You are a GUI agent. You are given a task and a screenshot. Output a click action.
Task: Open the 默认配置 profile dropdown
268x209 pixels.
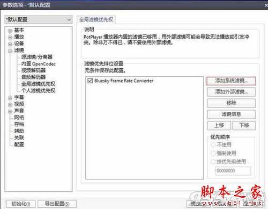click(x=39, y=20)
